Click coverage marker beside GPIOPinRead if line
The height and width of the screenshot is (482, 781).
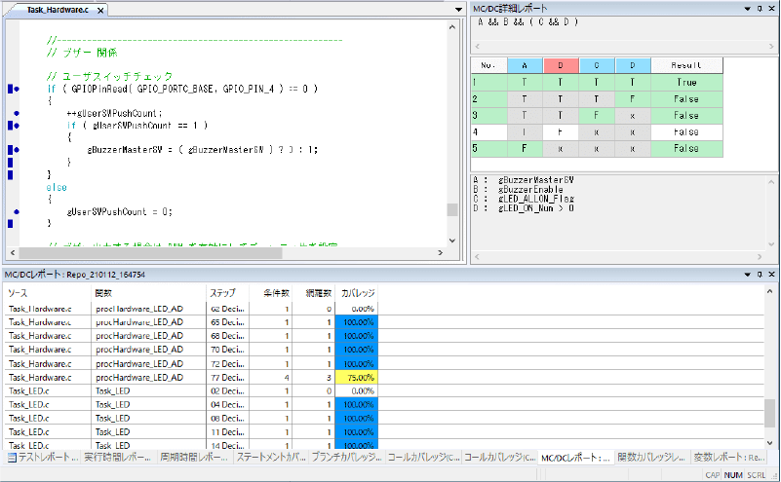(17, 89)
